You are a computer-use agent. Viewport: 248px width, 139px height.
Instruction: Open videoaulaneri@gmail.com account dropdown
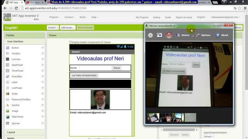coord(226,17)
